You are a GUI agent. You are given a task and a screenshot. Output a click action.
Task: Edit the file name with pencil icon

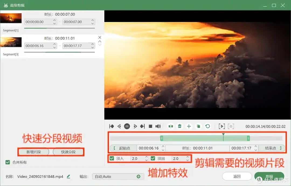(68, 177)
